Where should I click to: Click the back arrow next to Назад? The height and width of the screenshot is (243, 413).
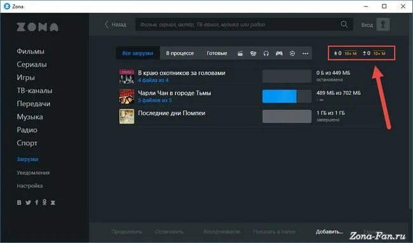[106, 25]
